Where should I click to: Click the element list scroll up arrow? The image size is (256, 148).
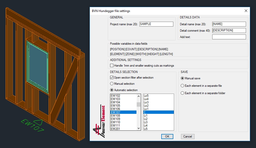[x=138, y=96]
